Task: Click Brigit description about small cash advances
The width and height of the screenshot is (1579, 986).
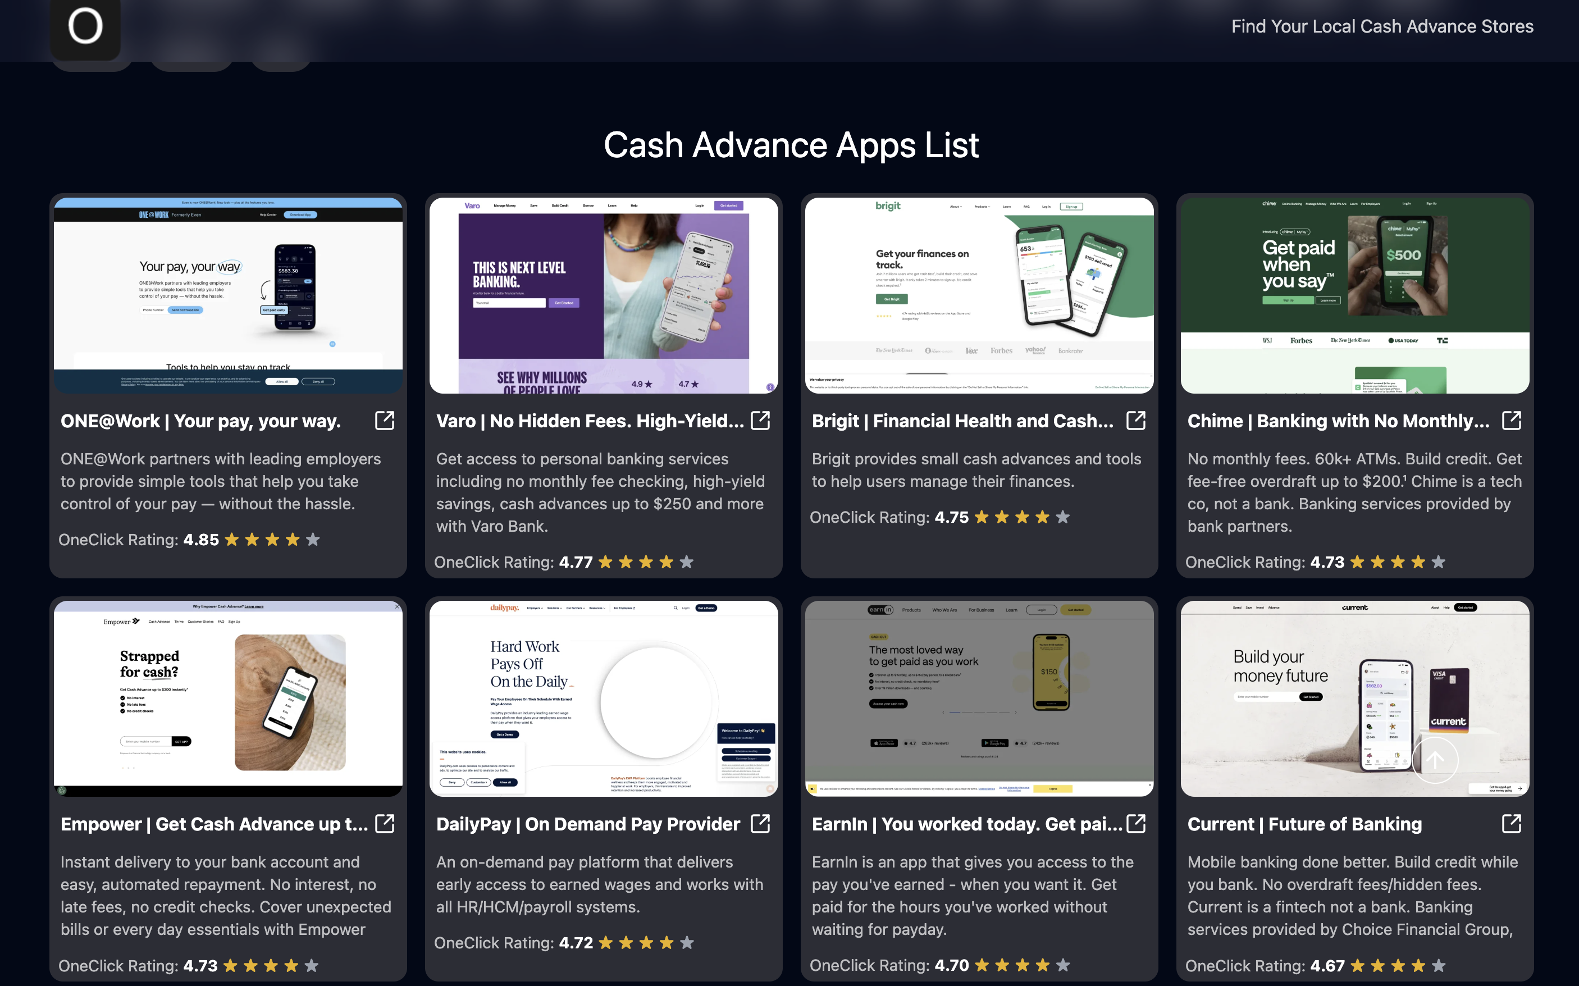Action: point(976,470)
